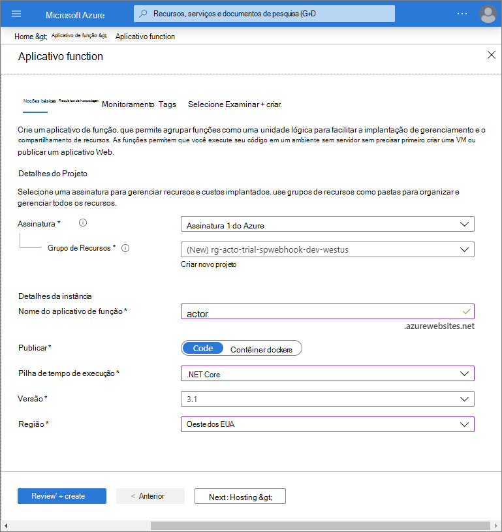This screenshot has width=502, height=532.
Task: Show info tooltip for Grupo de Recursos
Action: (125, 248)
